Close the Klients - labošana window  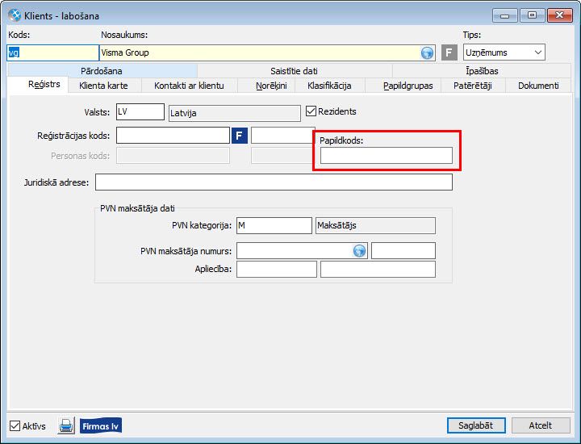point(559,15)
